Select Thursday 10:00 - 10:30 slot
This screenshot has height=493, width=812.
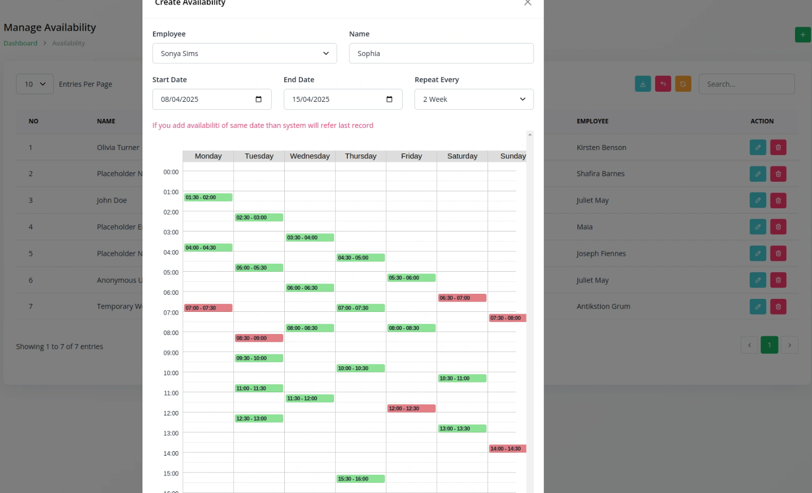click(361, 368)
